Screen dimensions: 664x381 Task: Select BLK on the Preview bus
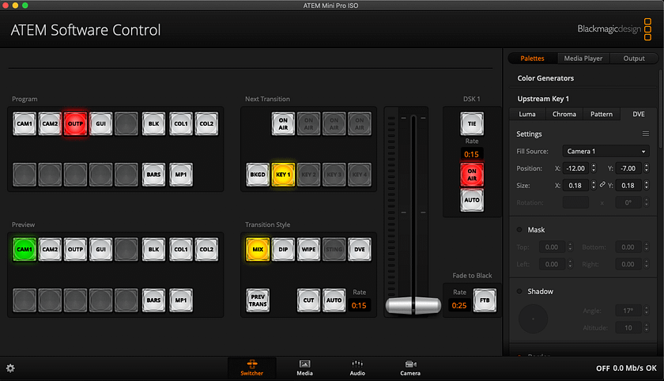tap(153, 249)
